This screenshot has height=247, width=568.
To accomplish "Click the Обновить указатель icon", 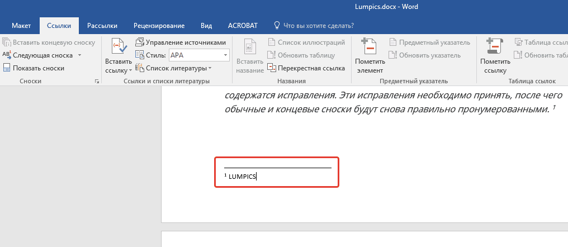I will tap(392, 55).
